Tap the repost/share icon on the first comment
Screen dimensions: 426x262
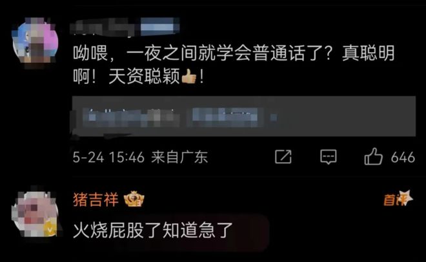(283, 156)
